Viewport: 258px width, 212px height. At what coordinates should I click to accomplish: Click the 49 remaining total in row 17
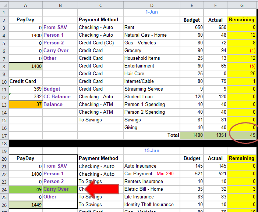[x=241, y=135]
